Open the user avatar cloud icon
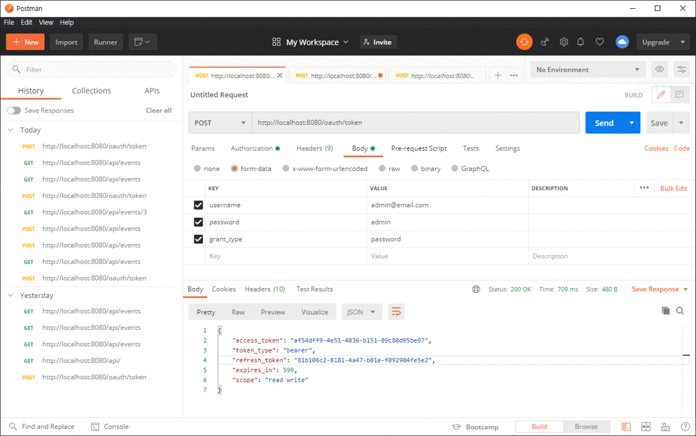This screenshot has width=696, height=436. (x=622, y=42)
